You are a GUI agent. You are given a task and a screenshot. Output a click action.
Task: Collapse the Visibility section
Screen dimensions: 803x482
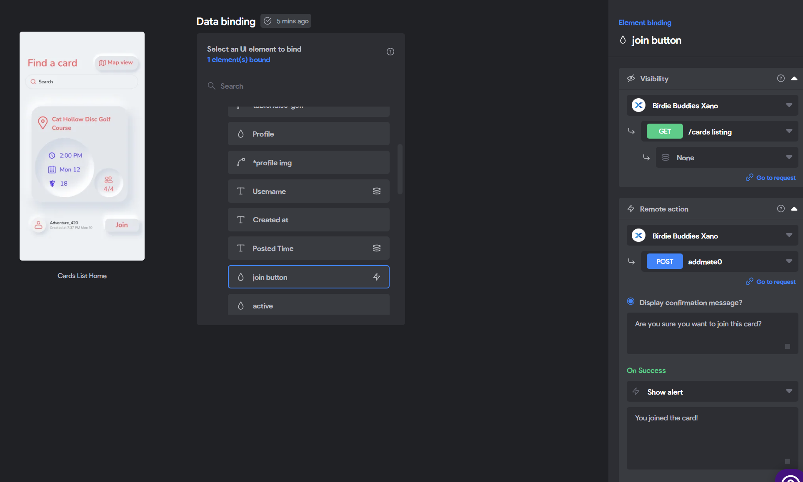coord(794,78)
